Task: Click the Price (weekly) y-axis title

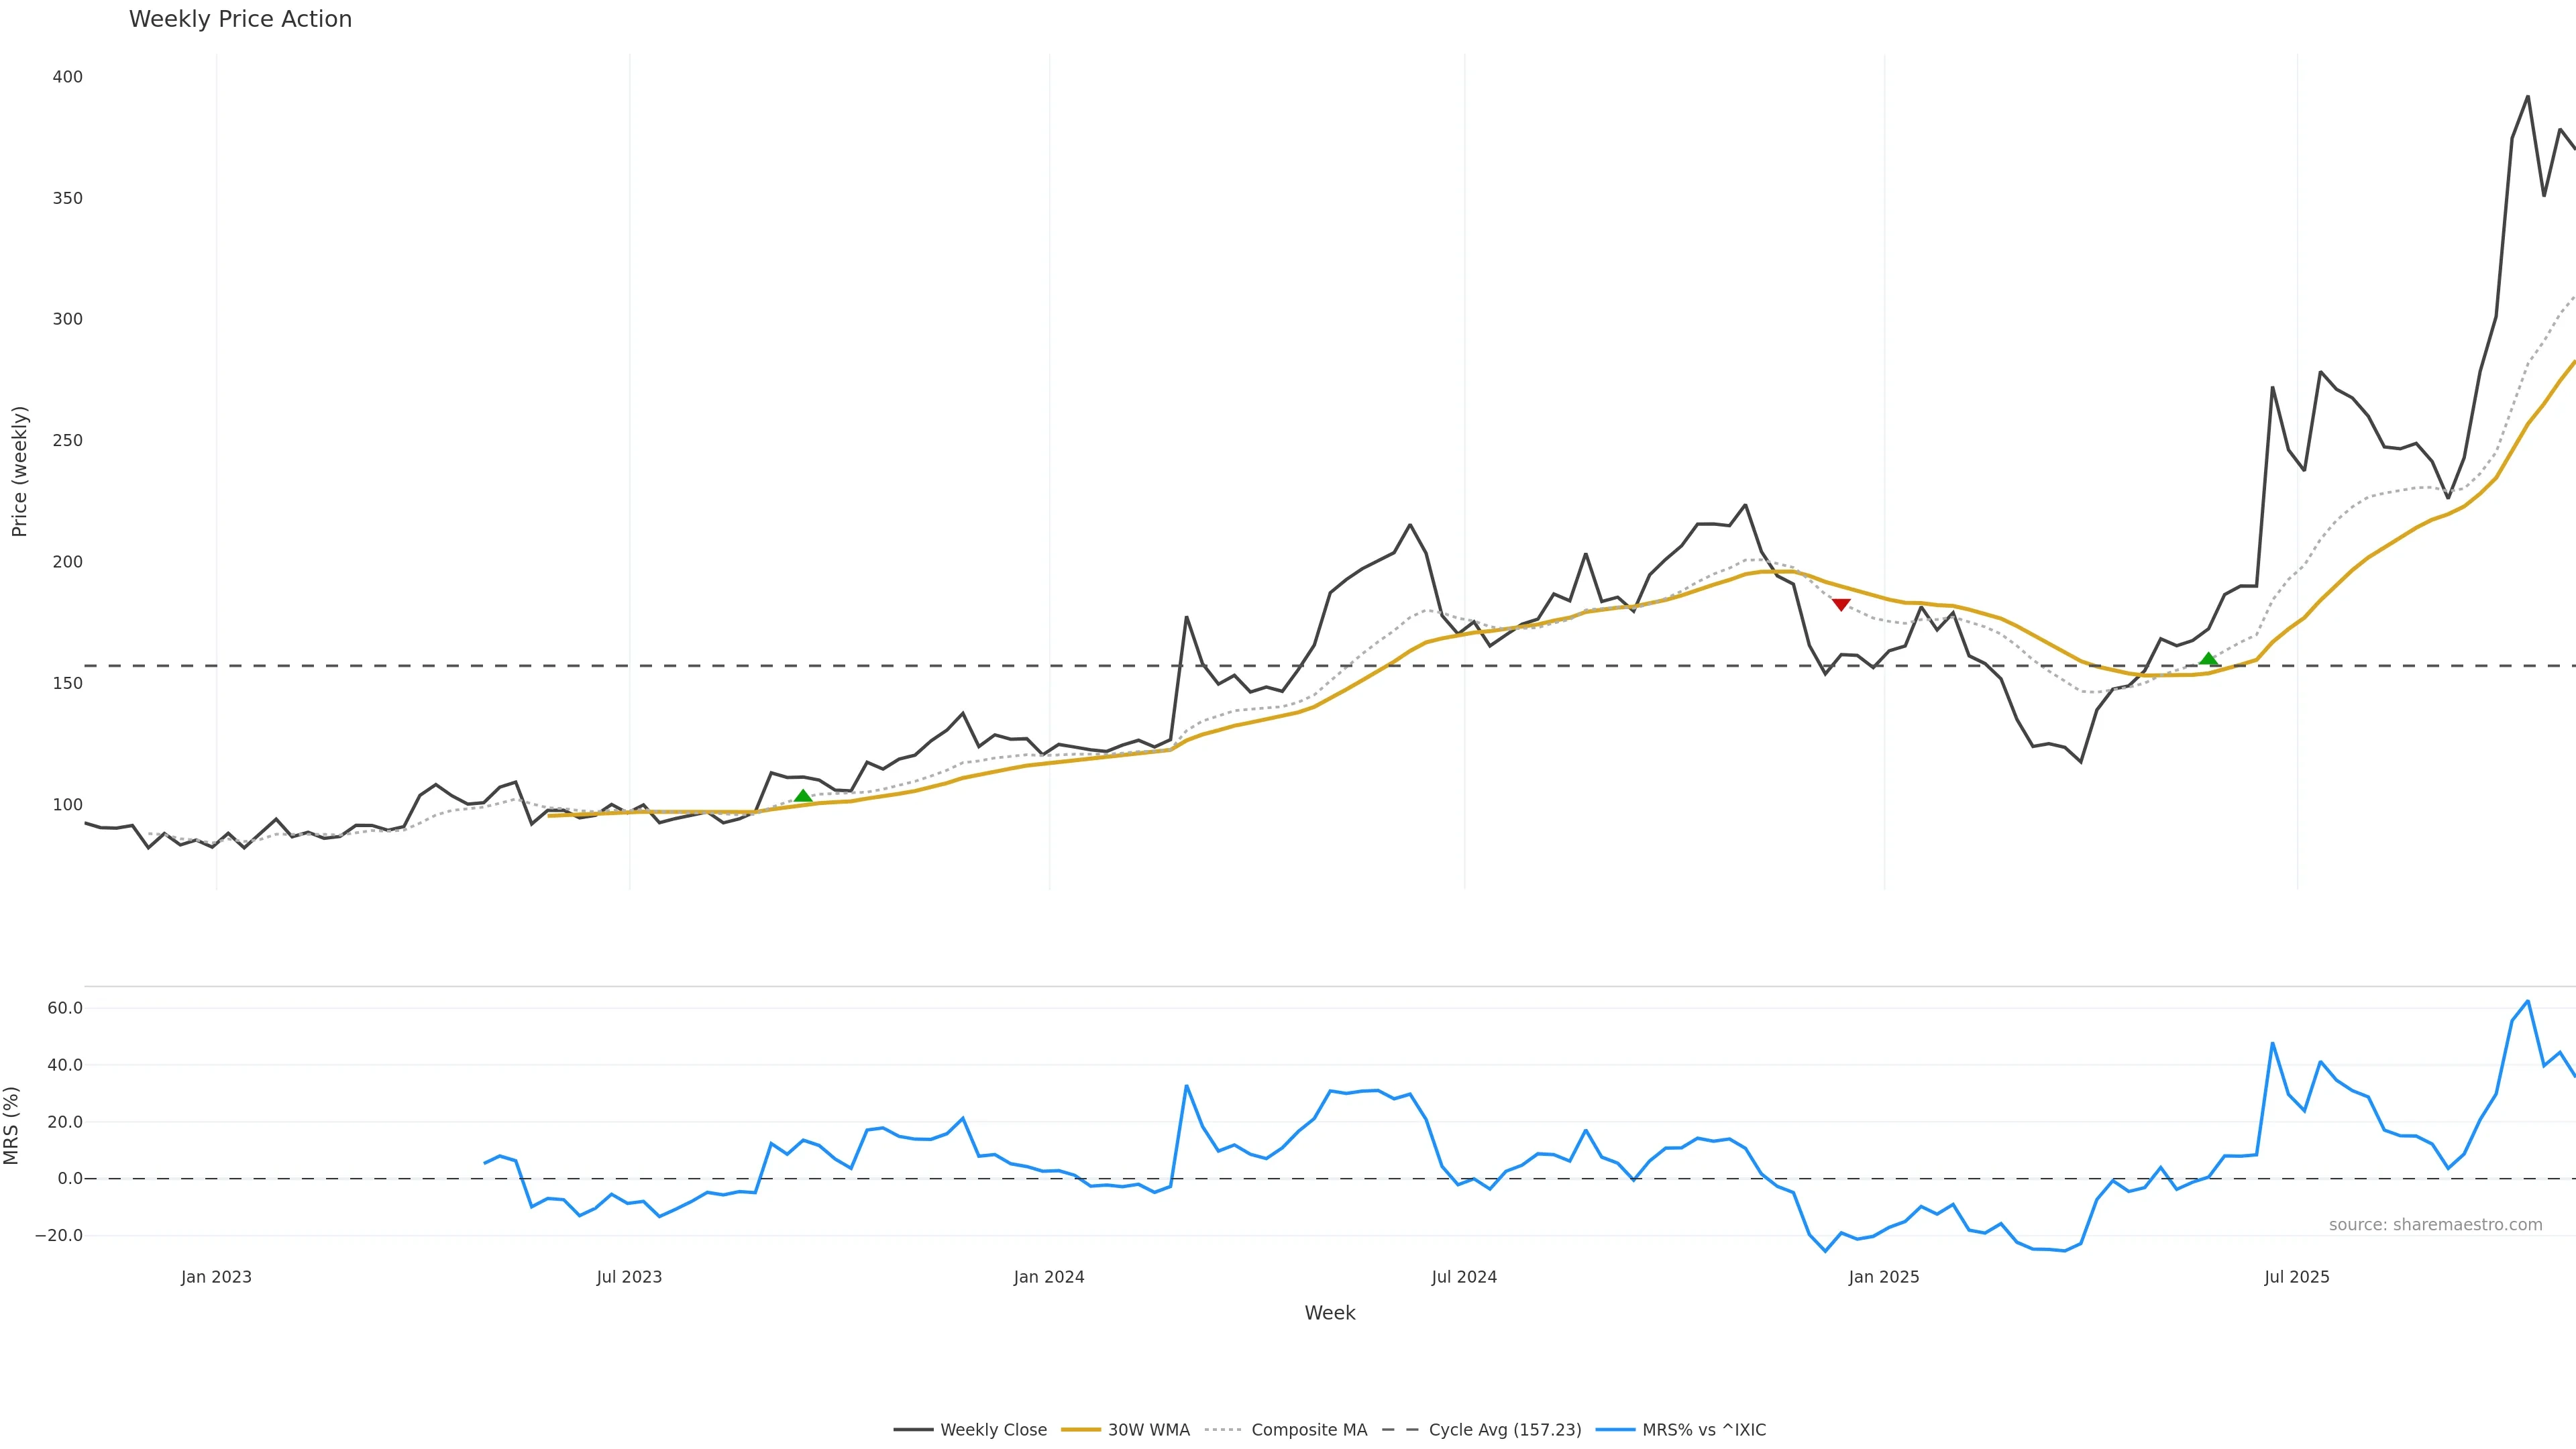Action: pos(19,471)
